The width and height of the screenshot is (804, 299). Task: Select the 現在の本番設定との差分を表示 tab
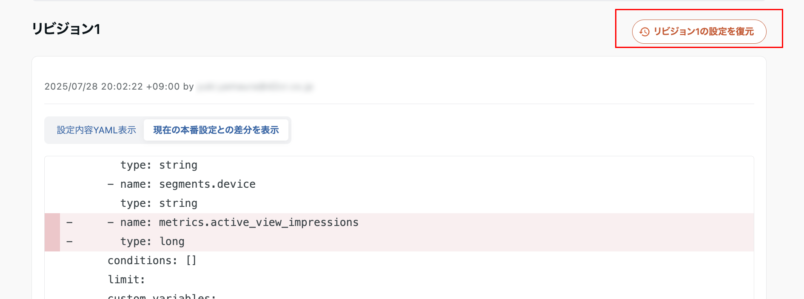click(216, 130)
